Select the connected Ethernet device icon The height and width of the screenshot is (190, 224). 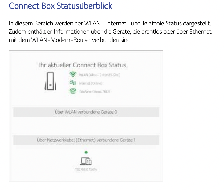86,161
